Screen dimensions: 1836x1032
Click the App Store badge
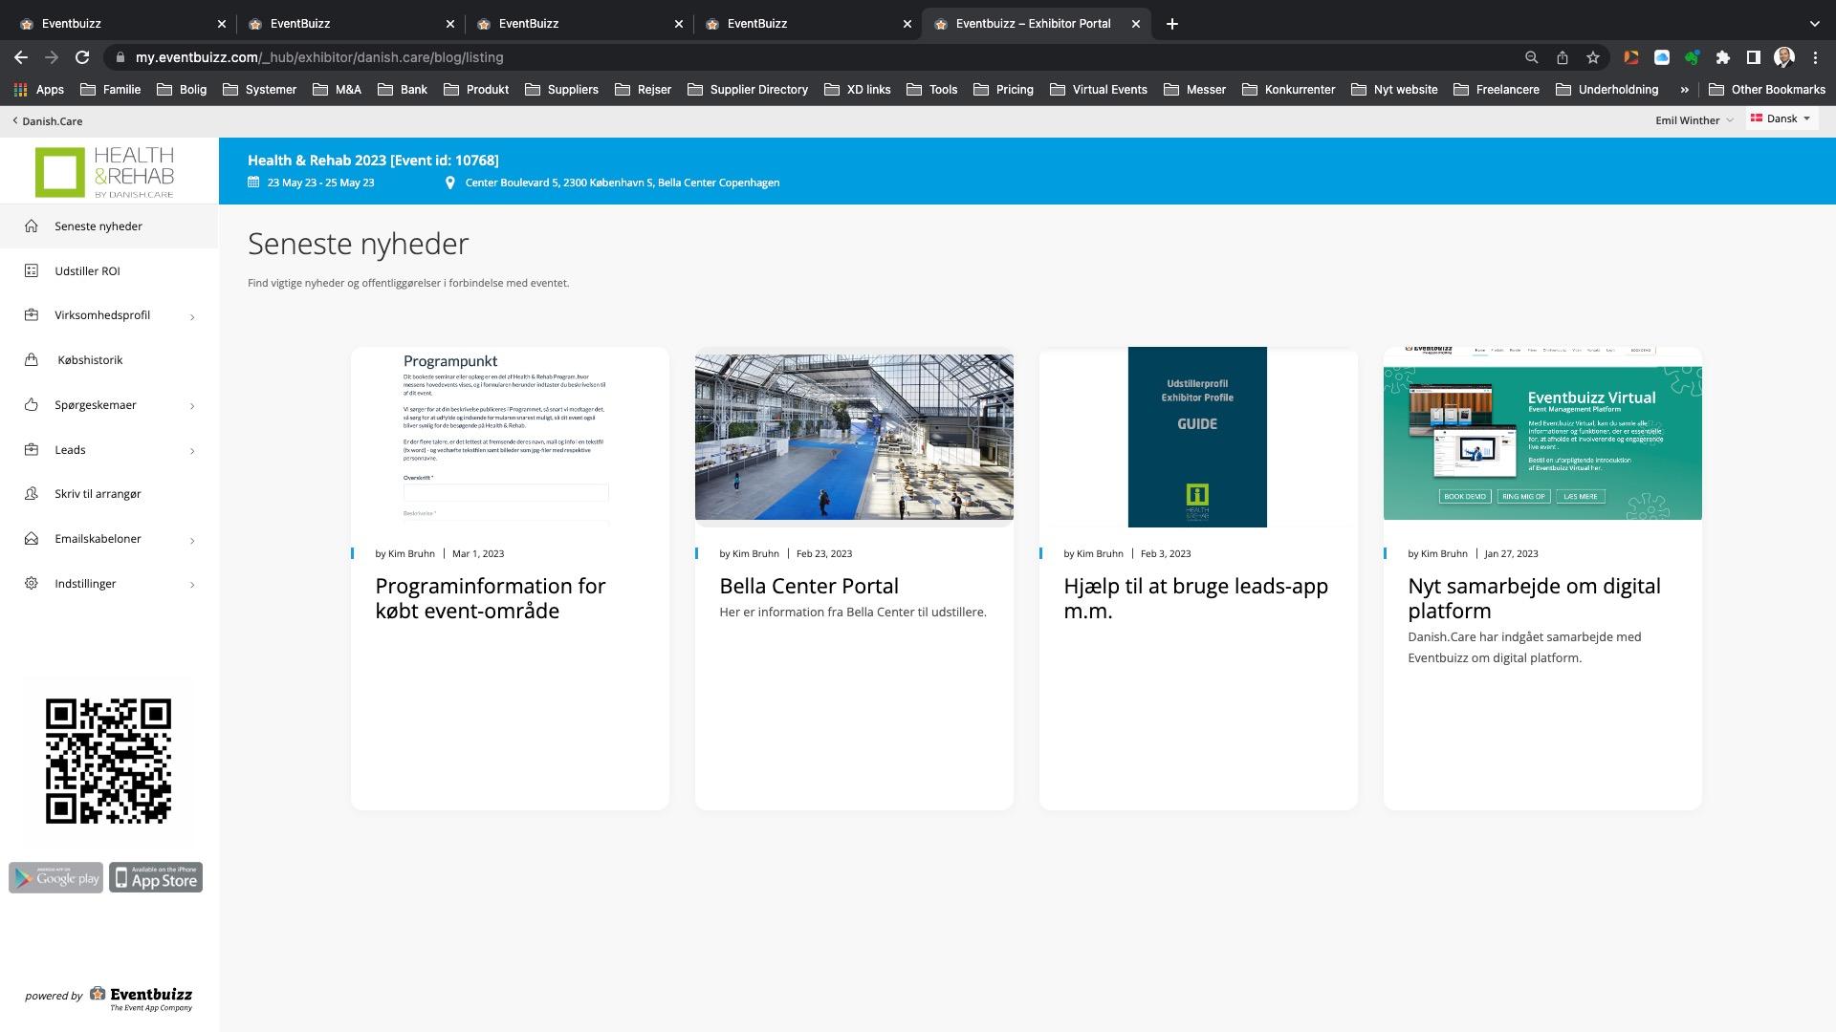coord(156,878)
